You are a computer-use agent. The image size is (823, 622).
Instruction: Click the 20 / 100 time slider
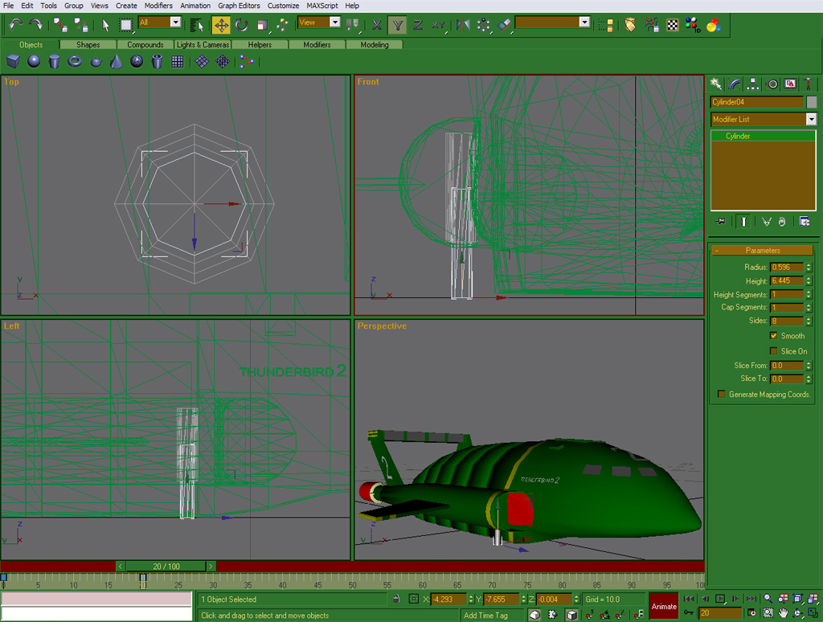(166, 567)
